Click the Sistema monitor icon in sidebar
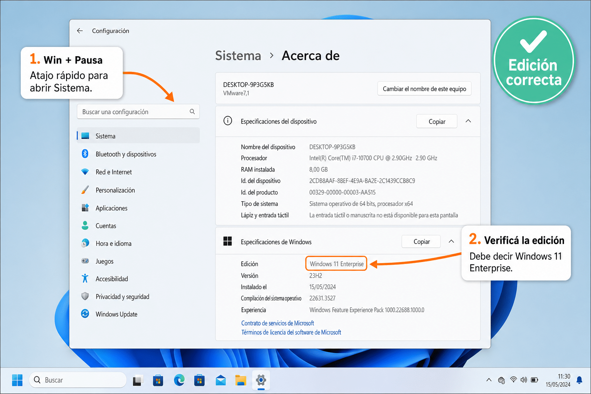 coord(85,136)
